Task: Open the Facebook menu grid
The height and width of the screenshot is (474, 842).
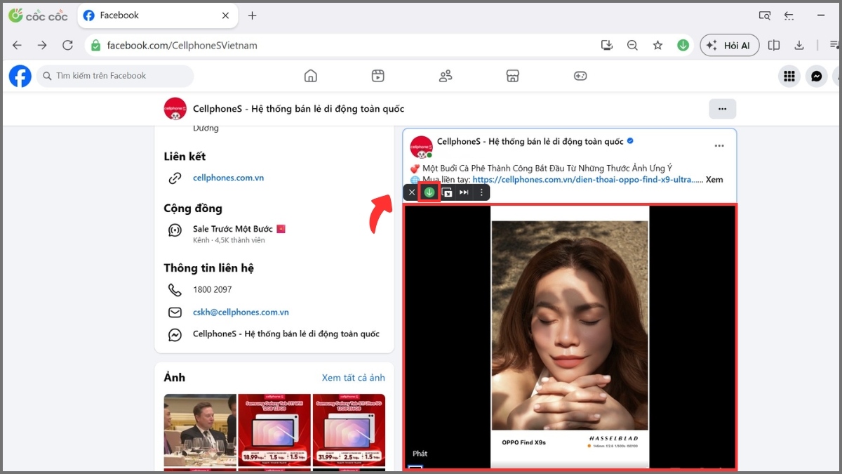Action: pos(789,76)
